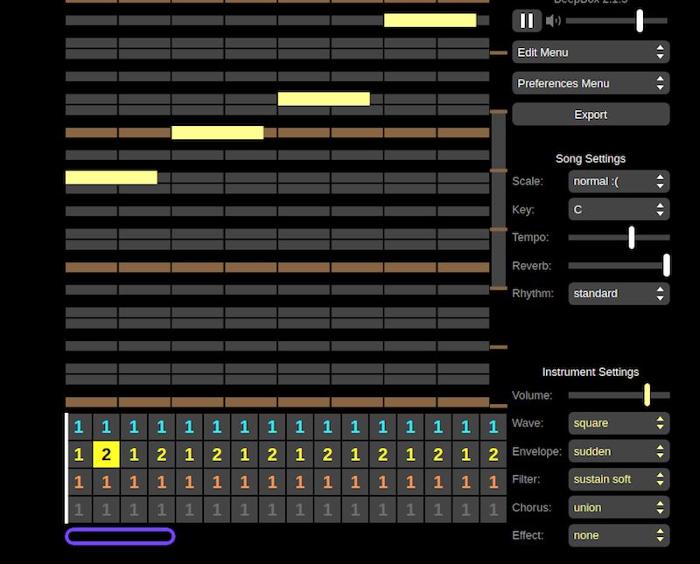Open the Envelope dropdown set to sudden
Image resolution: width=700 pixels, height=564 pixels.
(619, 451)
